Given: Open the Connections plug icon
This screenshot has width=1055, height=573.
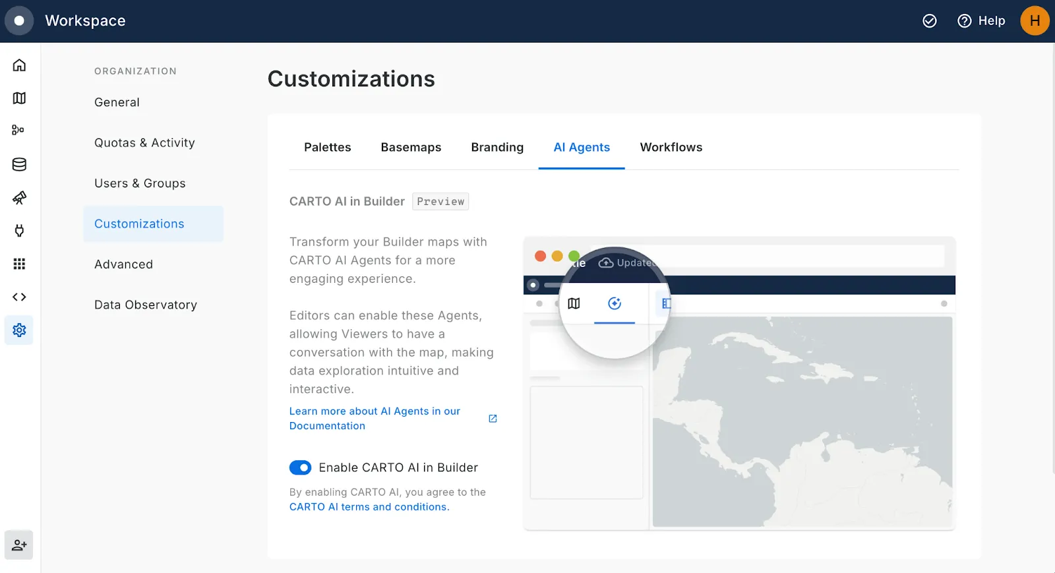Looking at the screenshot, I should click(19, 231).
